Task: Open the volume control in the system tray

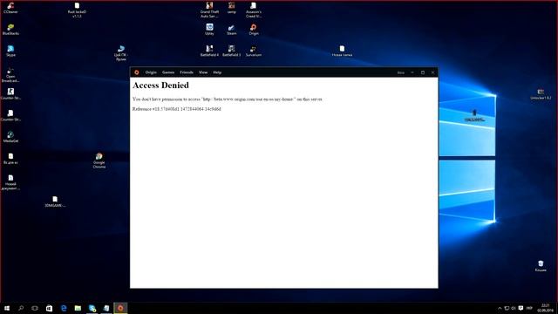Action: point(514,308)
